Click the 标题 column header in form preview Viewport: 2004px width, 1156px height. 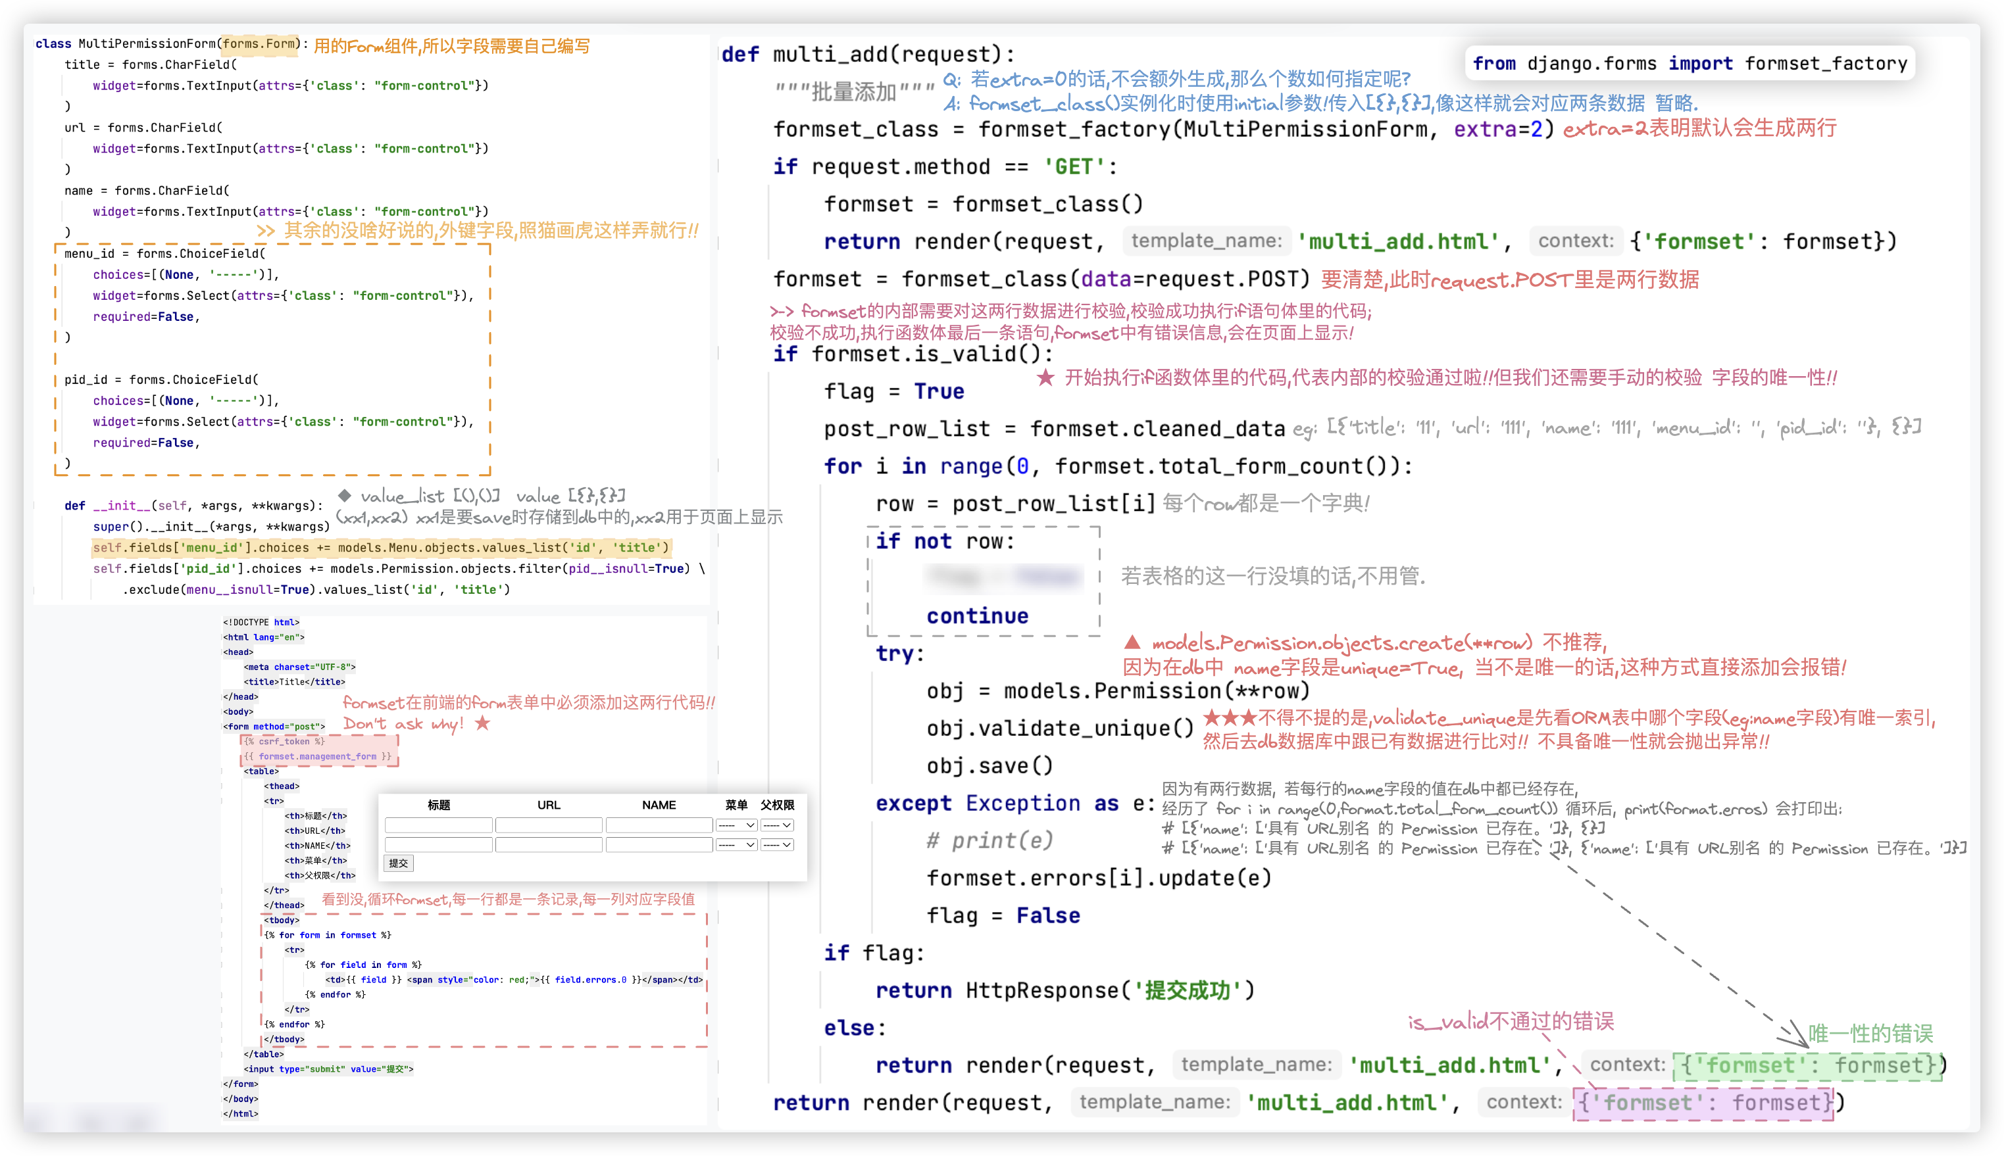[438, 804]
